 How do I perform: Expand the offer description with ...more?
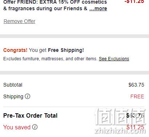98,8
